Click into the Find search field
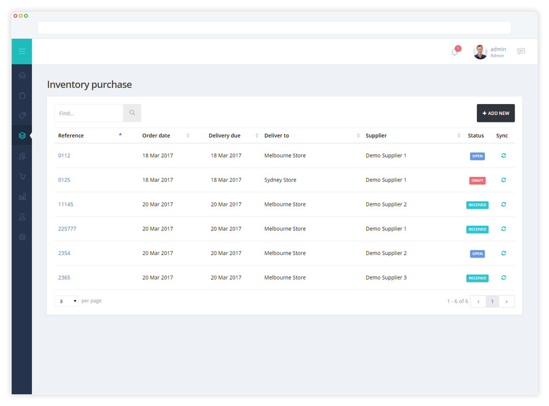The image size is (549, 406). coord(89,113)
